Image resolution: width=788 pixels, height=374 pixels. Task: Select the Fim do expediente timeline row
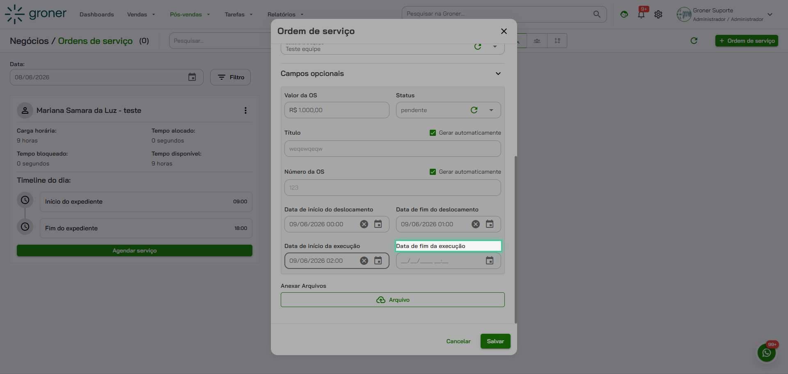click(146, 228)
